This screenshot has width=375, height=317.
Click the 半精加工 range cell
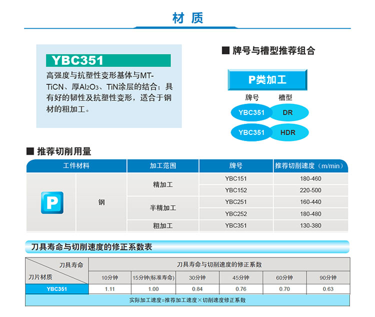[163, 208]
